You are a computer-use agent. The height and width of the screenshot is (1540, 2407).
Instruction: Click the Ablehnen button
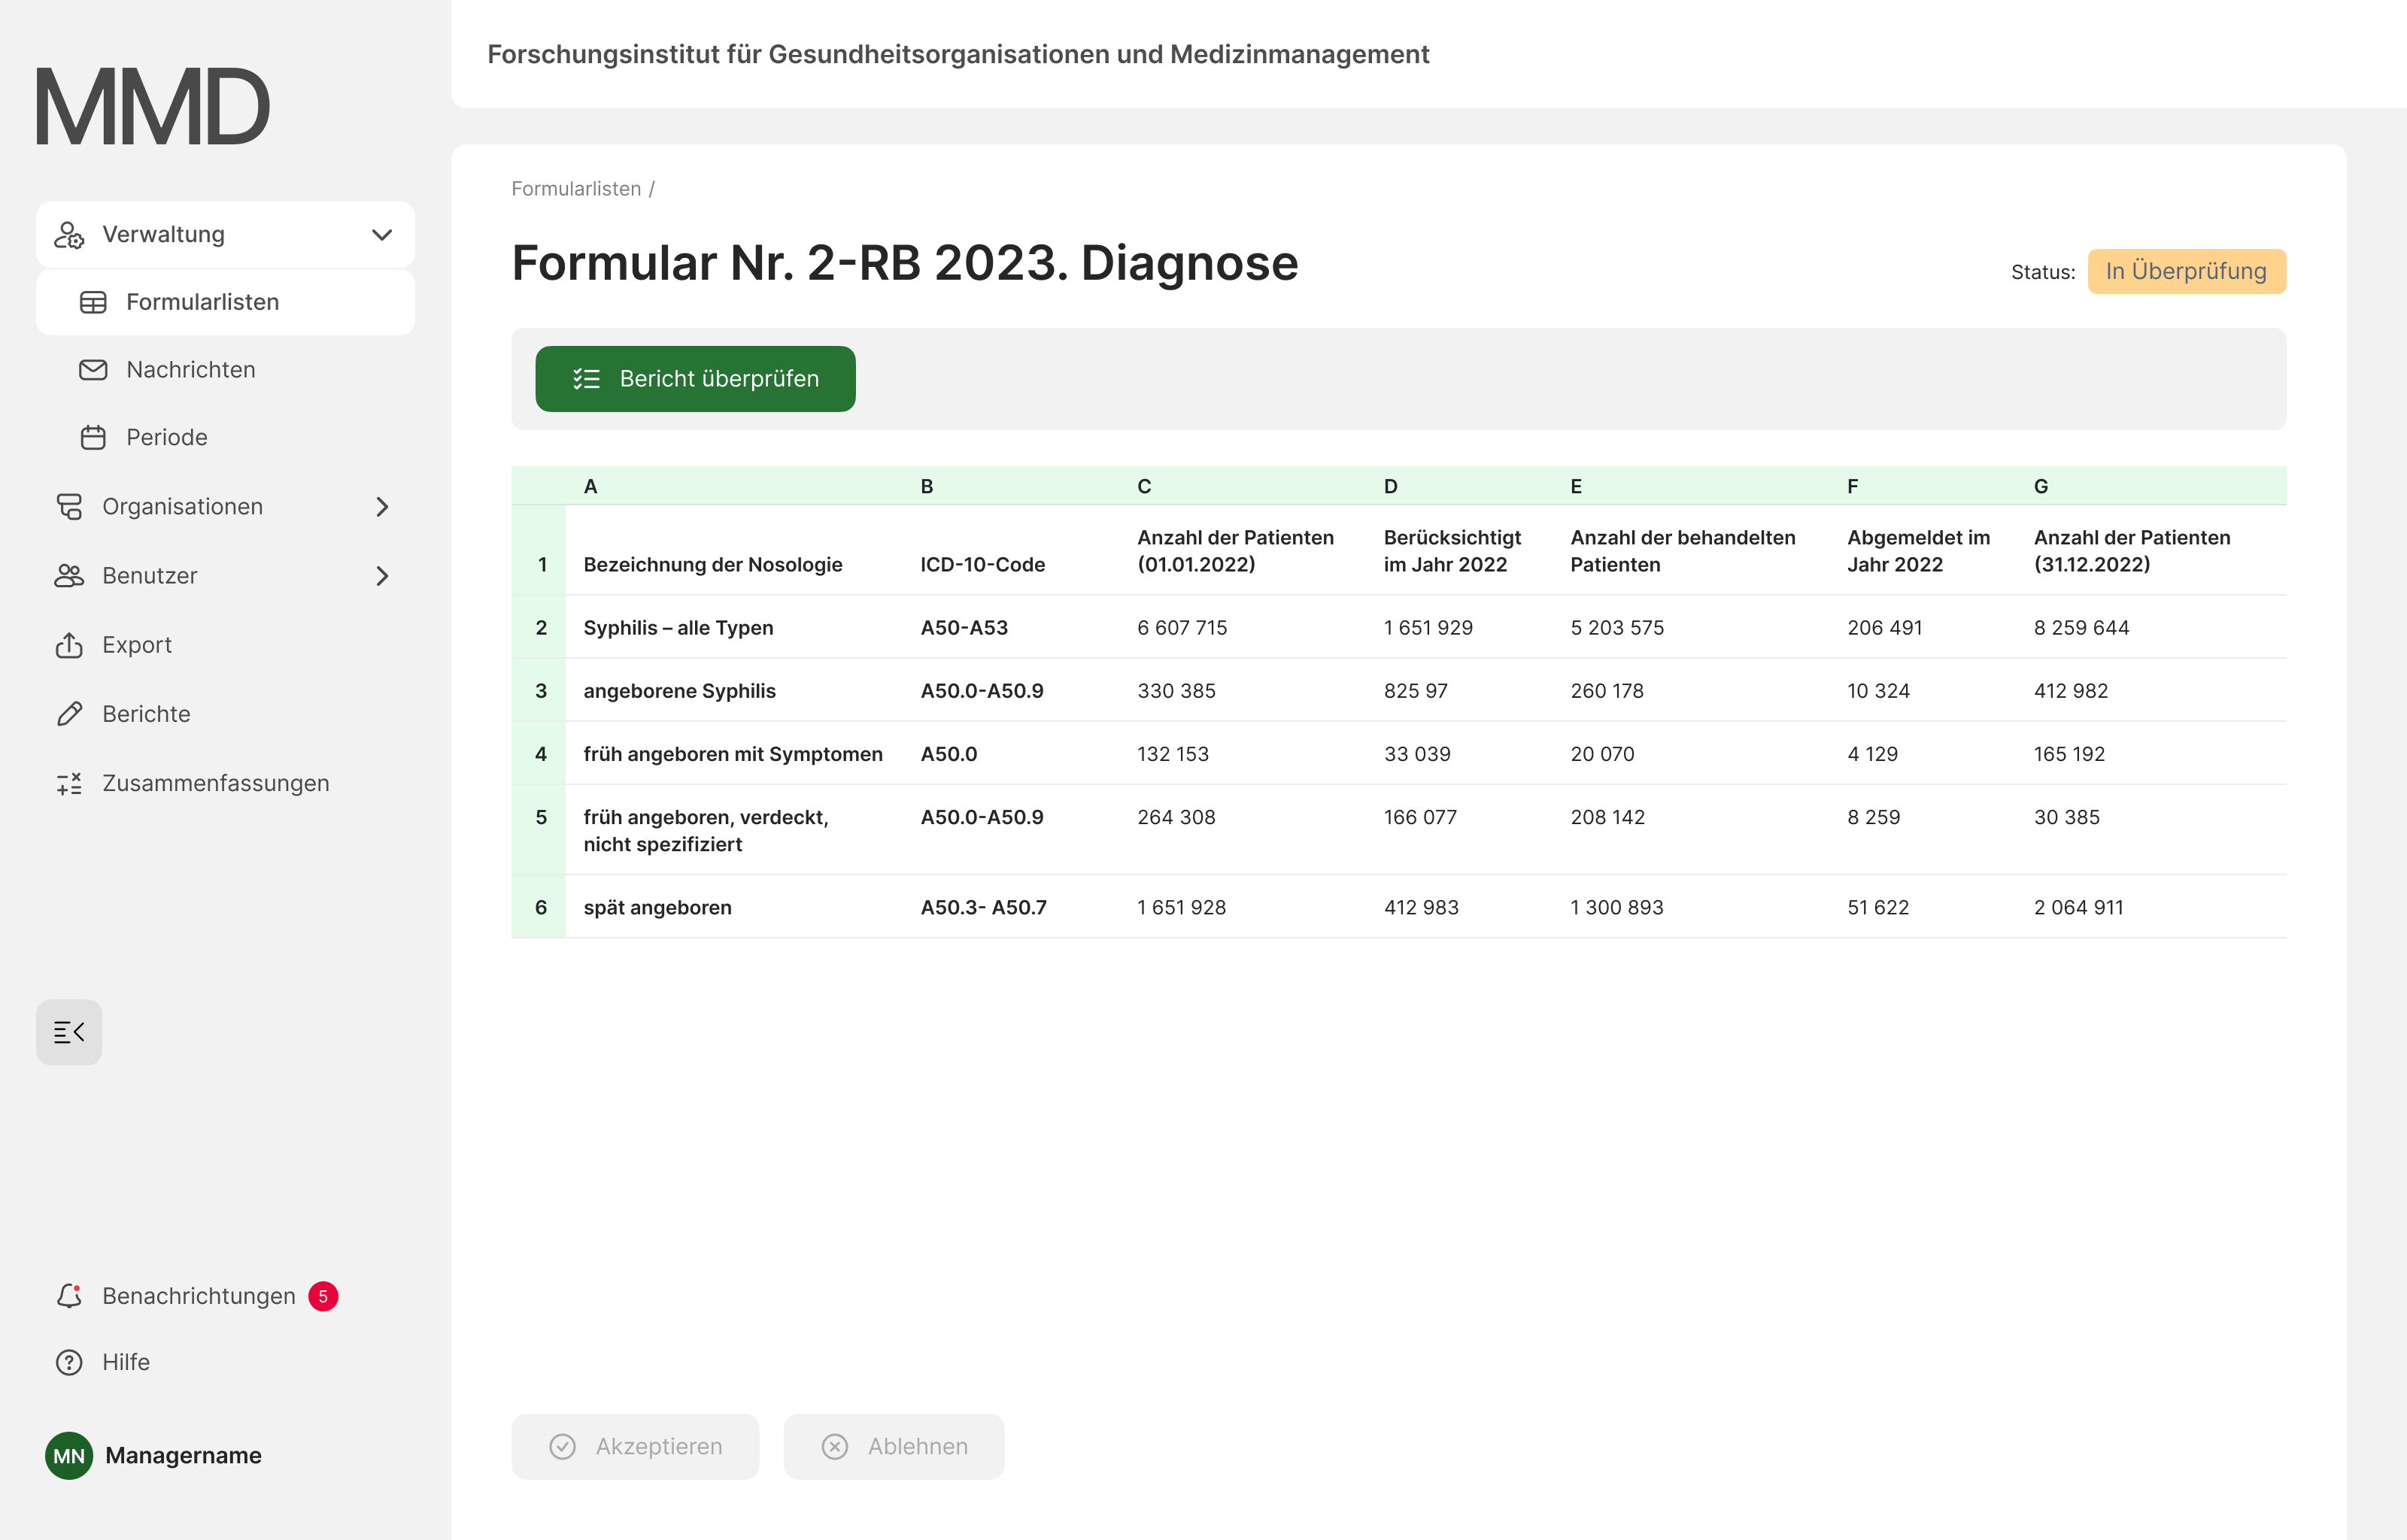(894, 1446)
